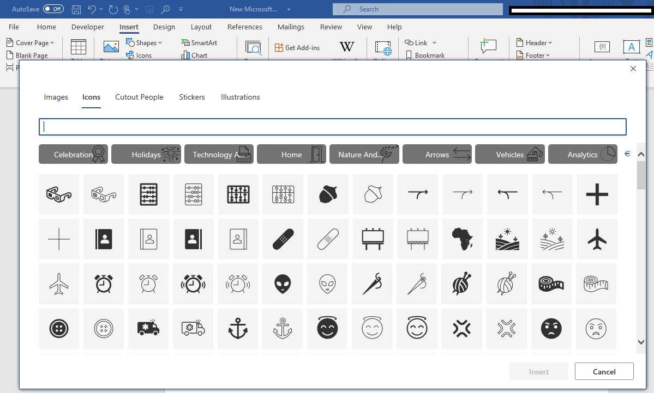Click the icon list scrollbar down arrow
Viewport: 654px width, 393px height.
(x=641, y=342)
